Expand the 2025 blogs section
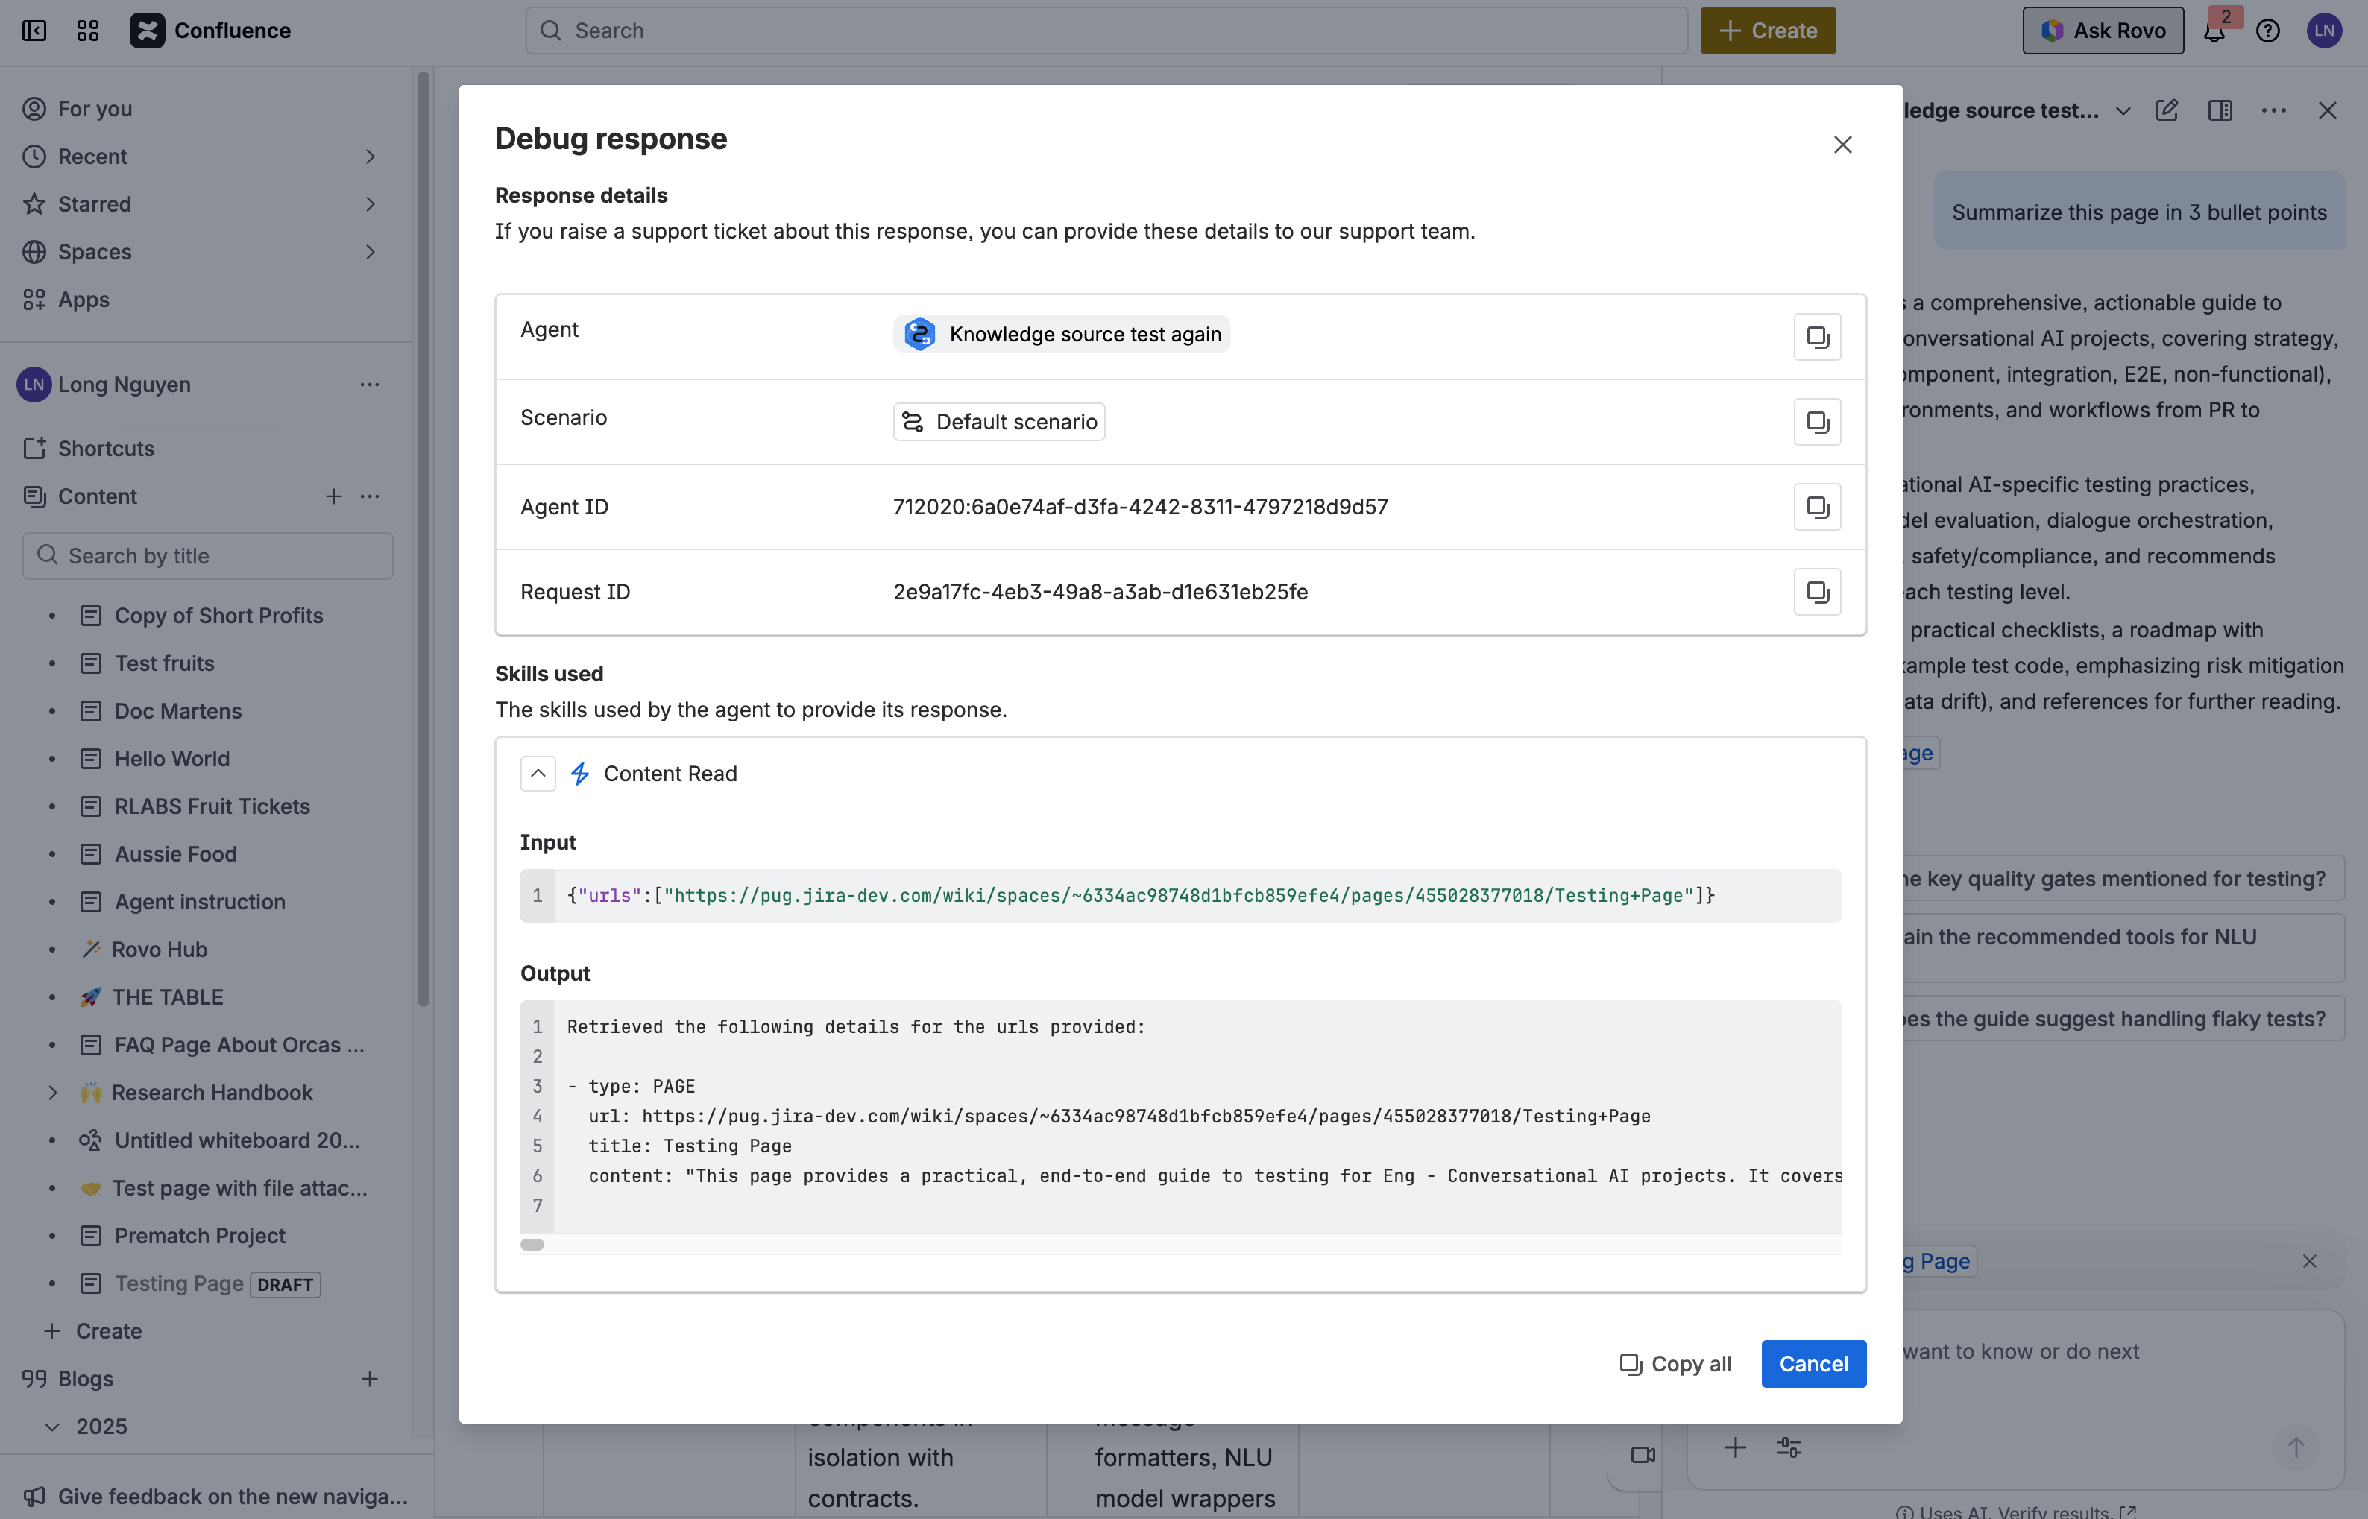The height and width of the screenshot is (1519, 2368). 52,1425
